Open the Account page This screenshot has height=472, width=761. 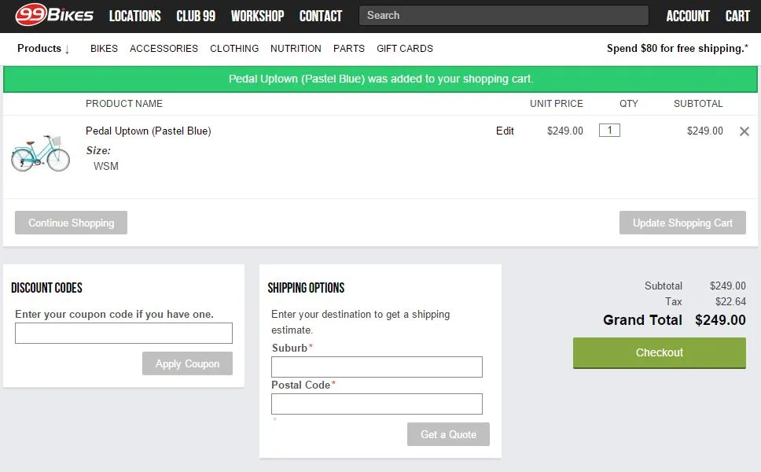tap(688, 16)
